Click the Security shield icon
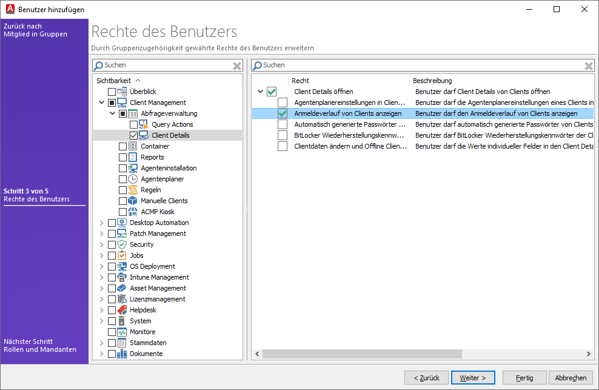599x390 pixels. tap(122, 244)
